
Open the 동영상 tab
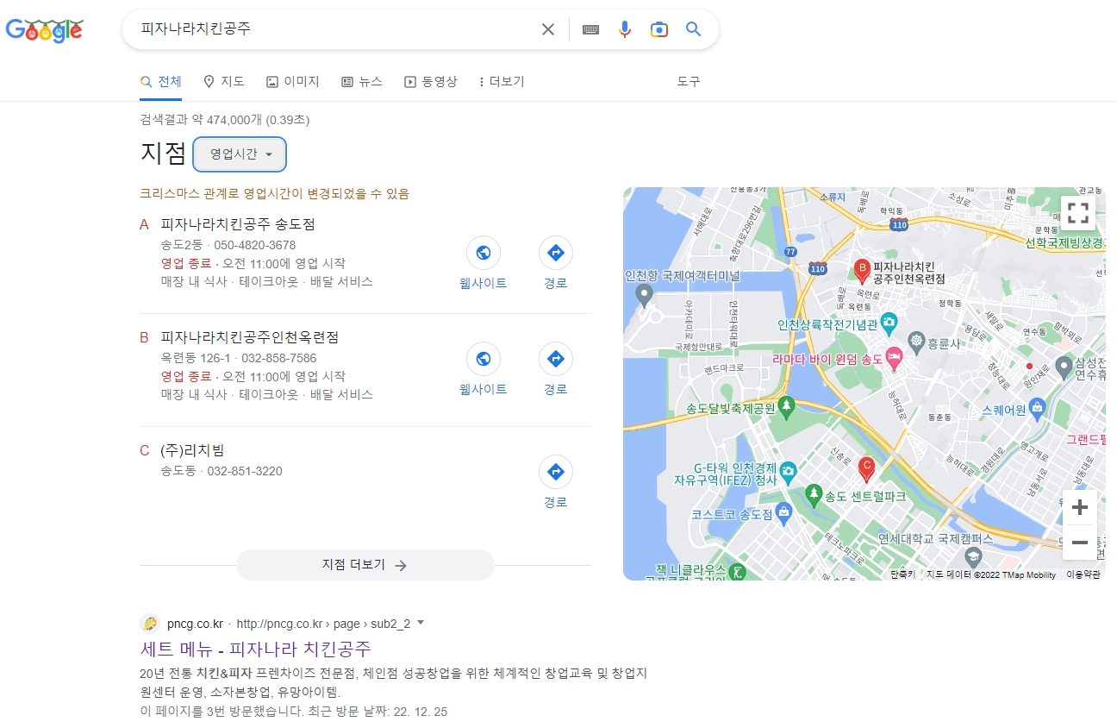(431, 81)
